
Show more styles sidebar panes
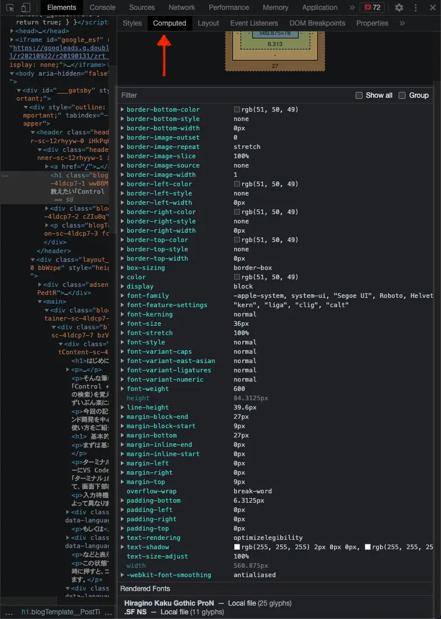click(402, 23)
